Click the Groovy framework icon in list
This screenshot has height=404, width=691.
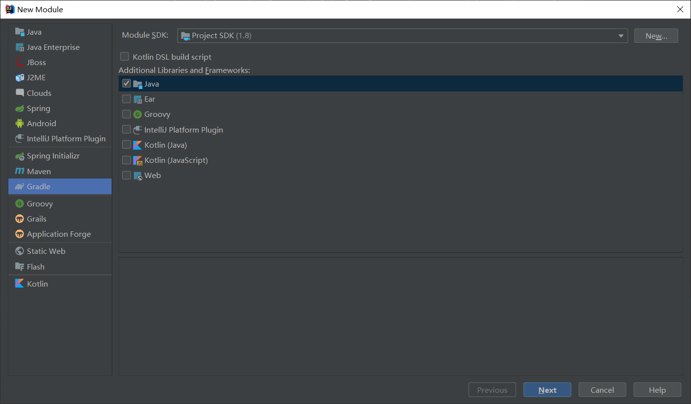pos(138,114)
